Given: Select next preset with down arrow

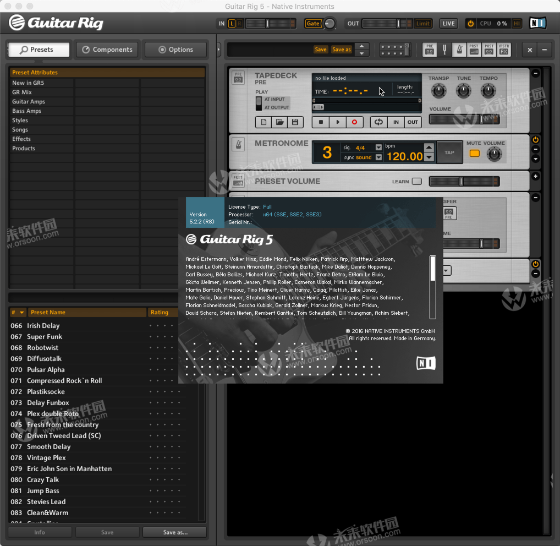Looking at the screenshot, I should (362, 53).
